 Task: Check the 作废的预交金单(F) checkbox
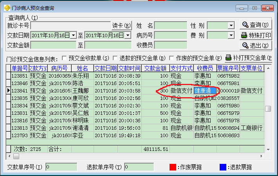(x=171, y=58)
